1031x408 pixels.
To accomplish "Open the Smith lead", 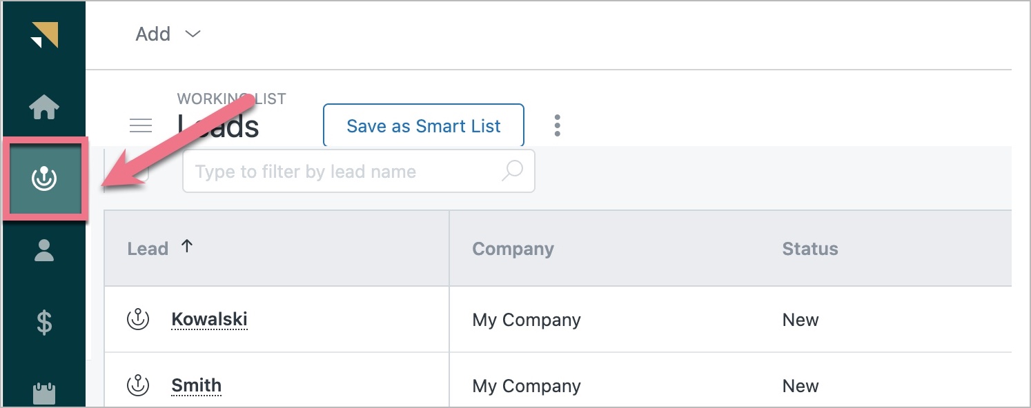I will [x=197, y=386].
